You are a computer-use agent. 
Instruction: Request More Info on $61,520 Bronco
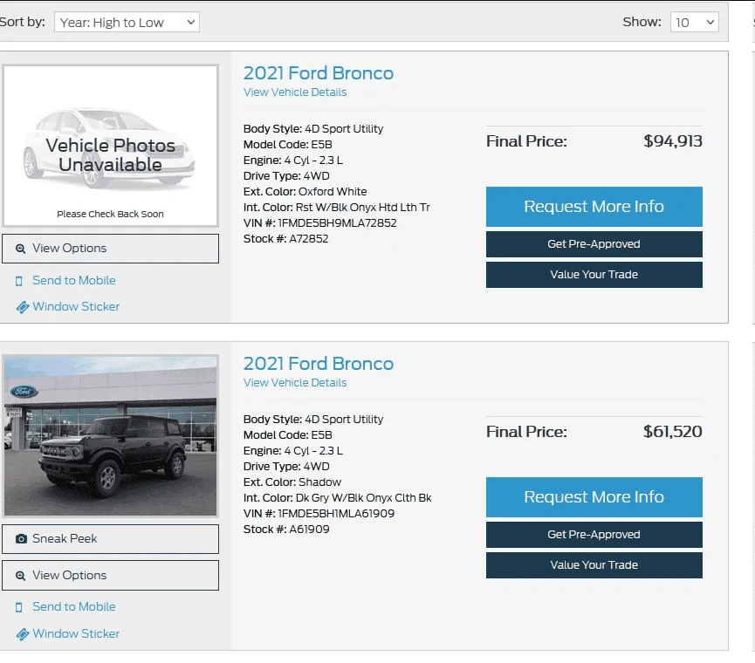pos(594,497)
